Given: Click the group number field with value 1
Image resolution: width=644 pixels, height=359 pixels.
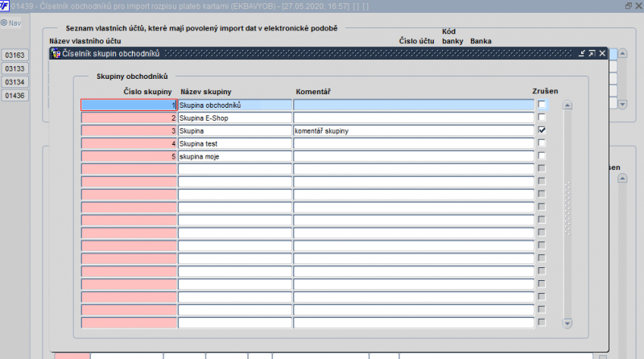Looking at the screenshot, I should click(129, 105).
